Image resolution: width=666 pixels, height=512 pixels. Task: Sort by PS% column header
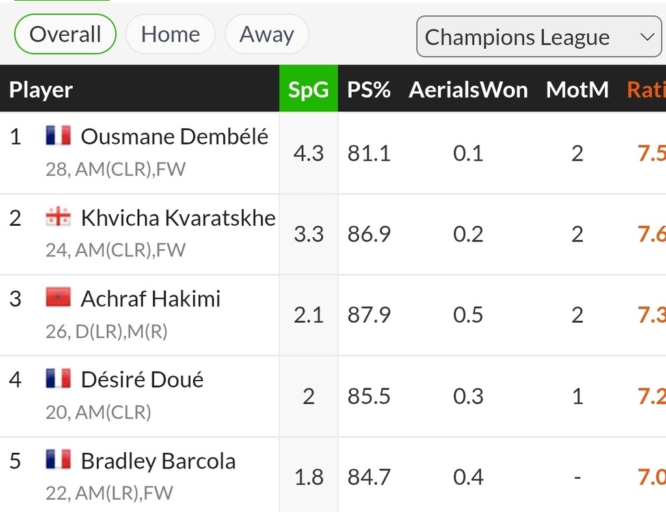pyautogui.click(x=369, y=89)
